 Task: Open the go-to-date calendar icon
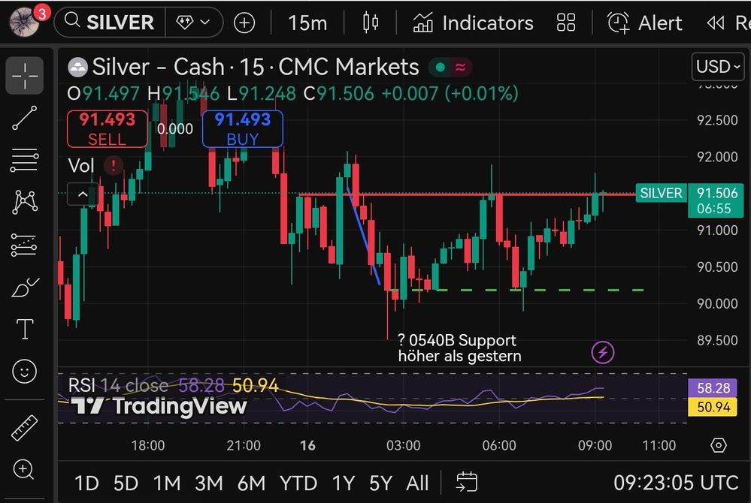[x=467, y=481]
